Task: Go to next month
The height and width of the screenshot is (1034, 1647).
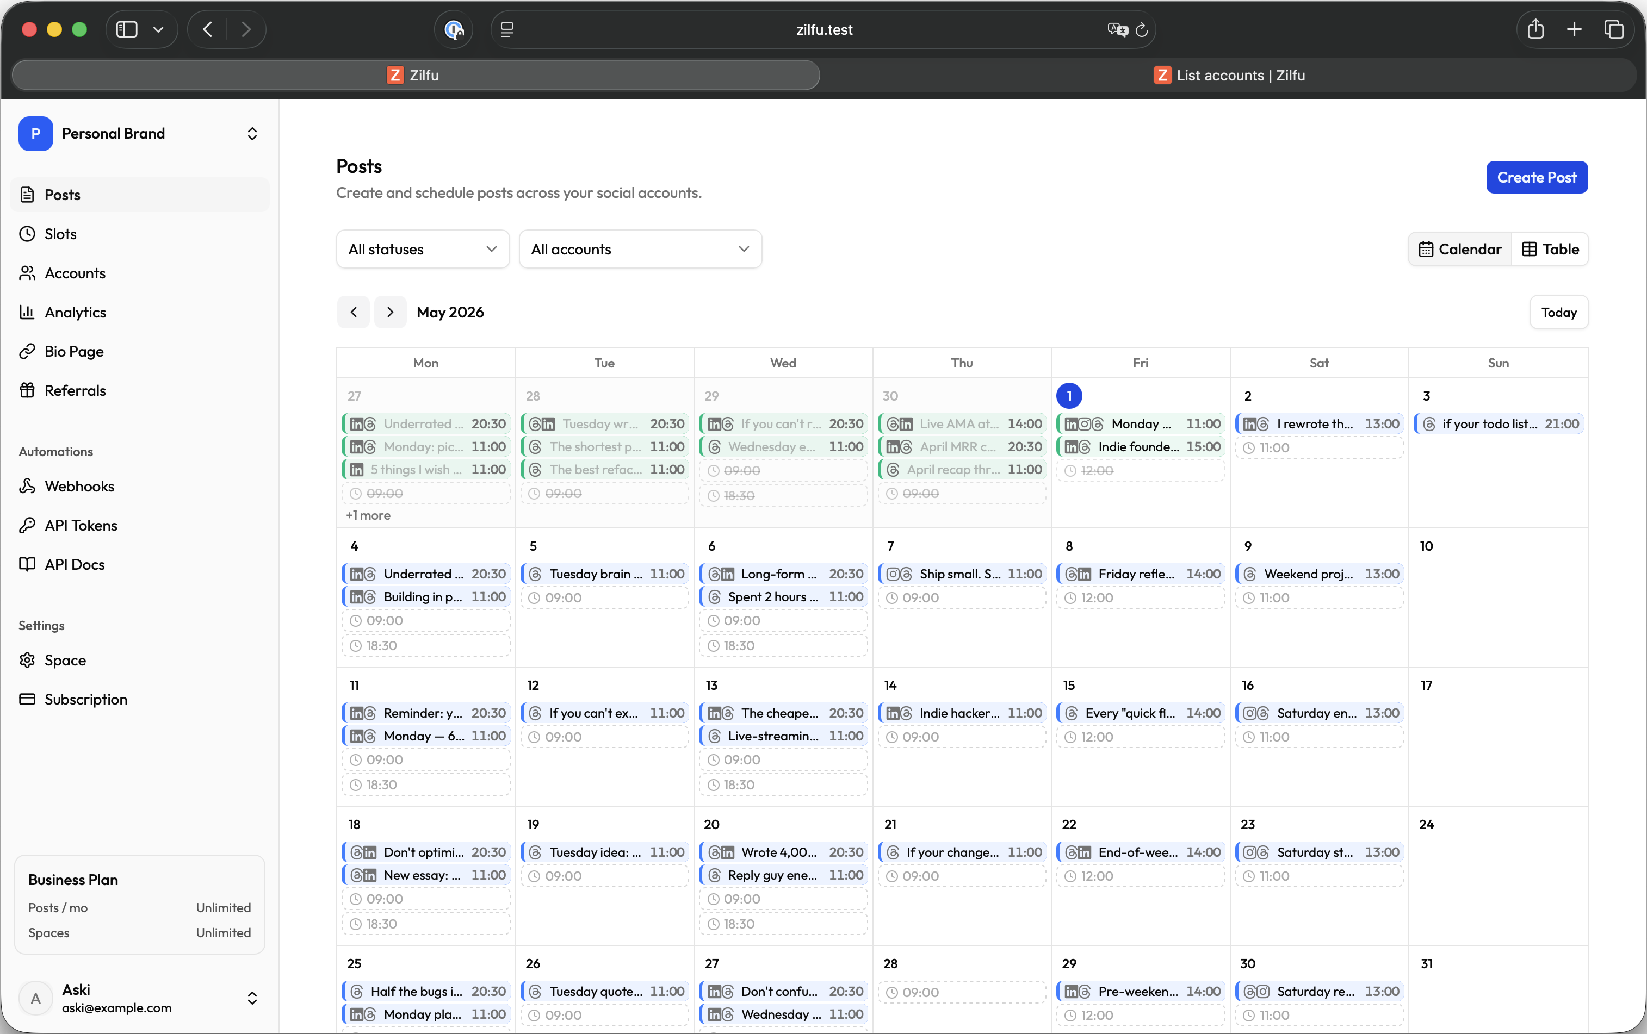Action: click(x=391, y=312)
